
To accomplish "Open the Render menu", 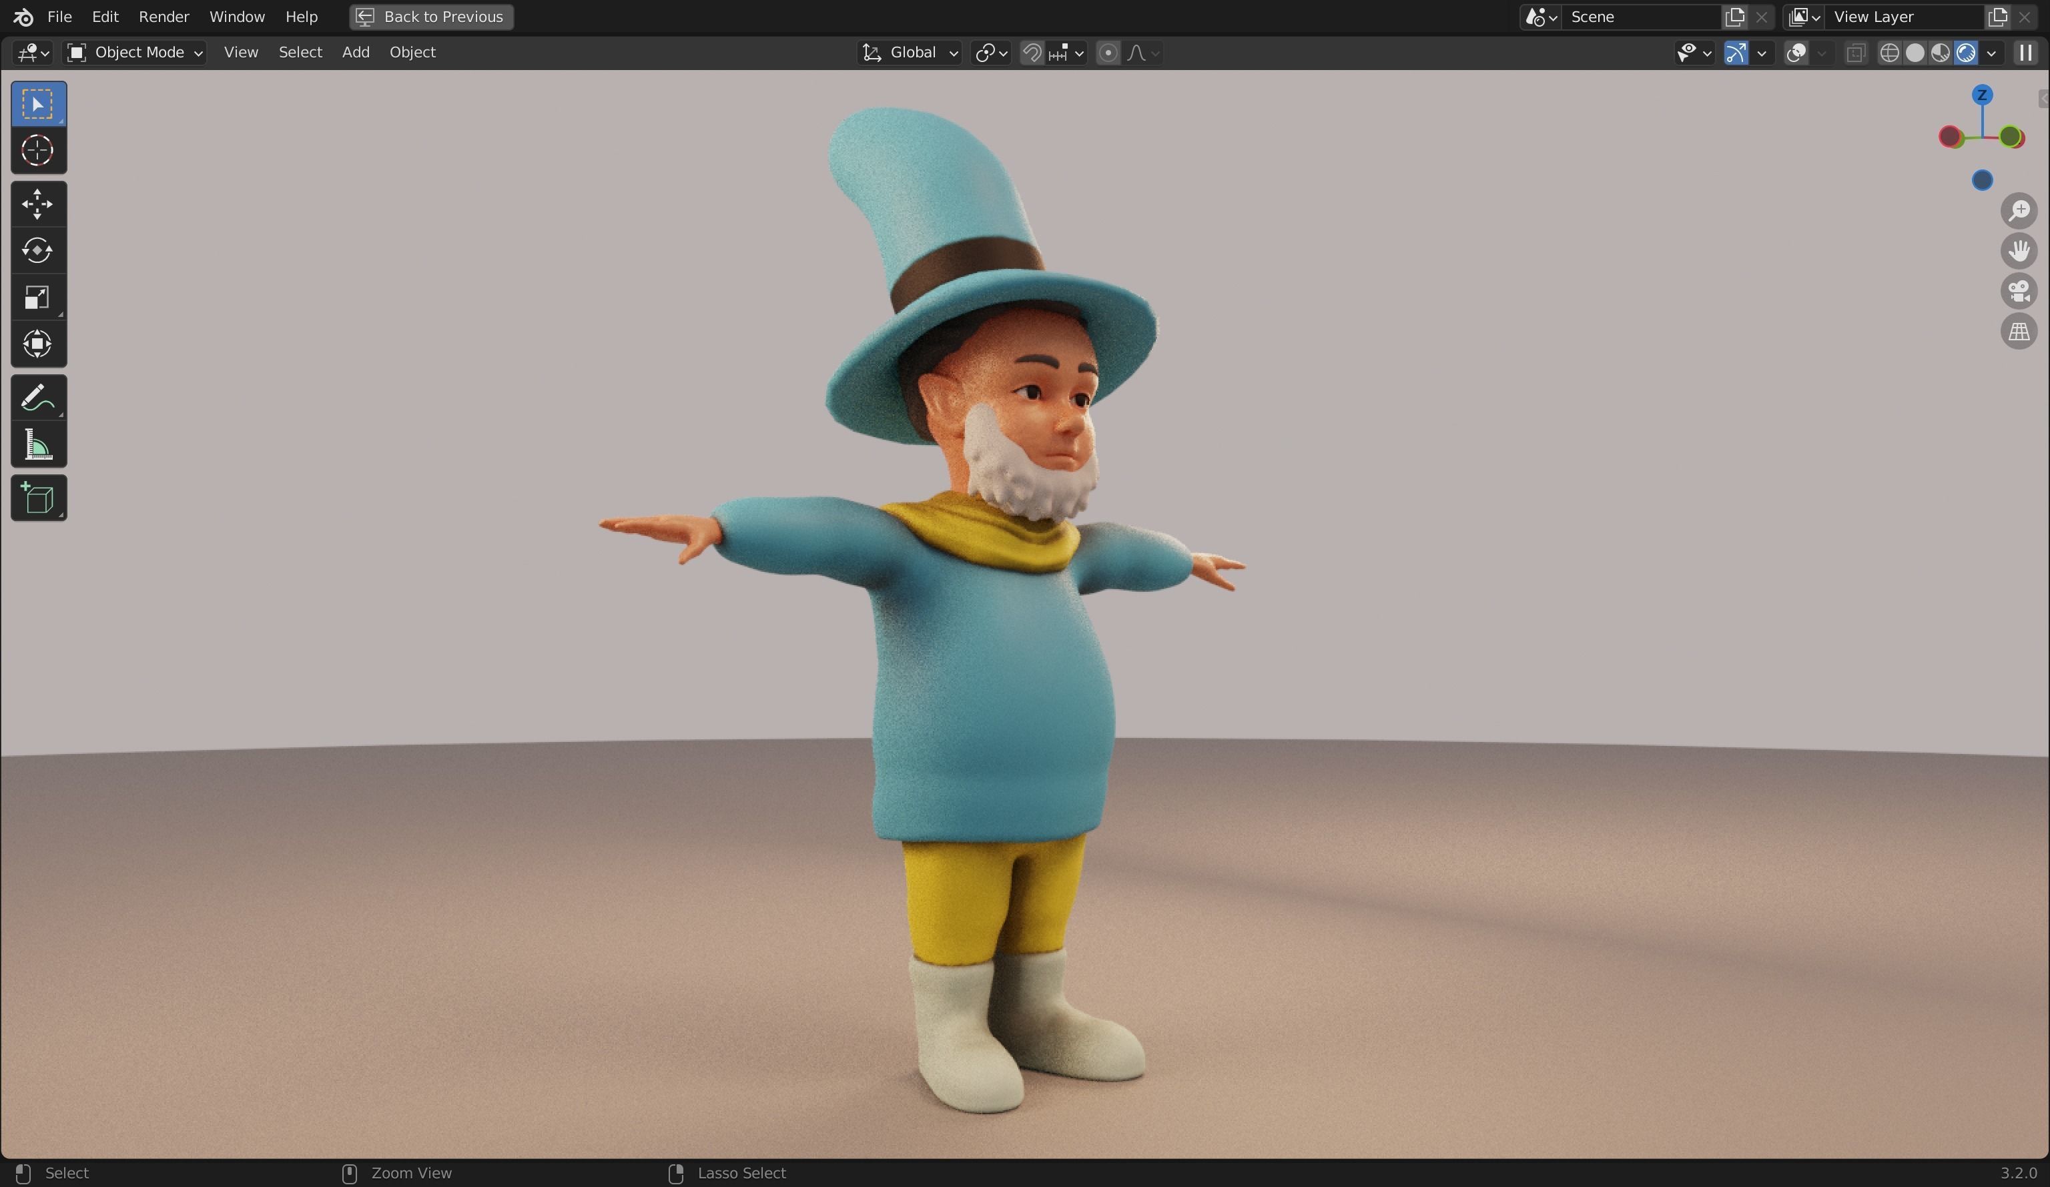I will [163, 16].
